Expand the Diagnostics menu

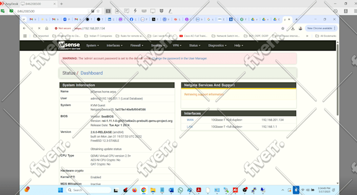[217, 45]
